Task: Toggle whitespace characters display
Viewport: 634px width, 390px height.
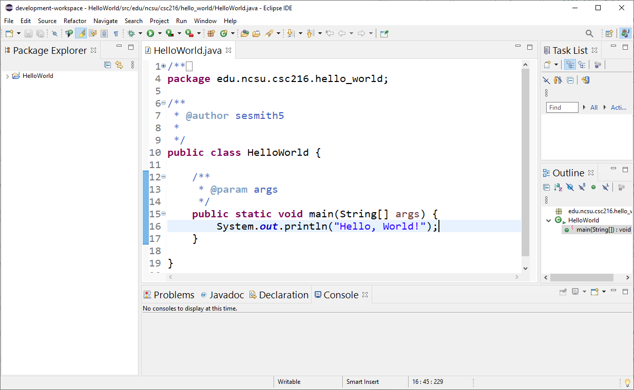Action: (117, 33)
